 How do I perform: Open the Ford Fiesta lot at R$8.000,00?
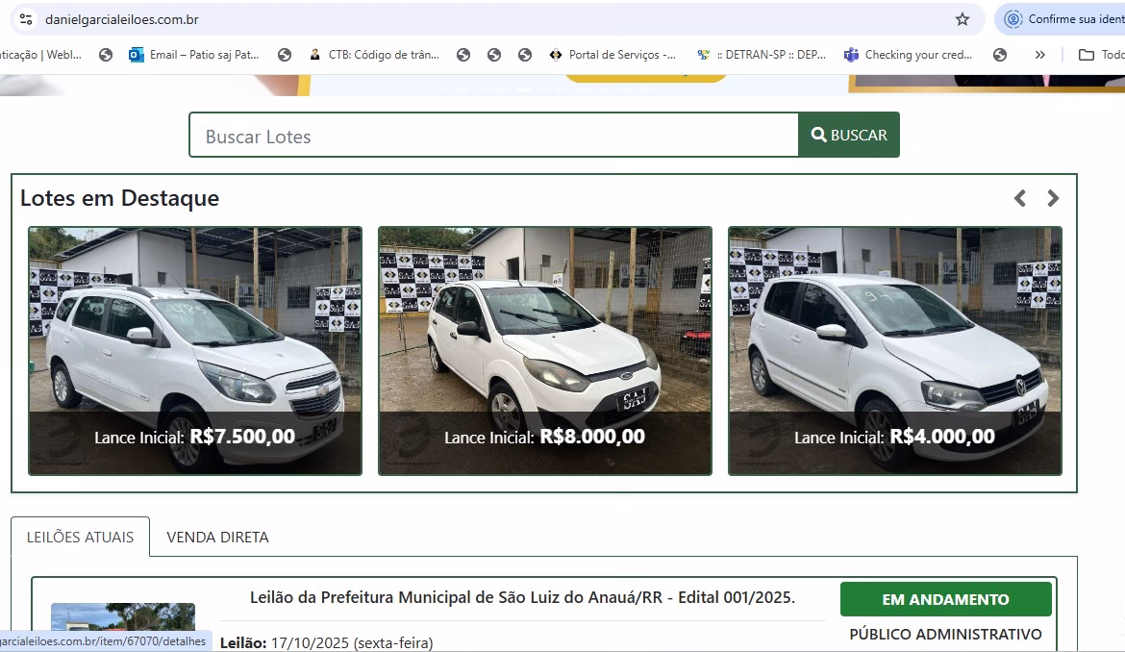click(545, 351)
